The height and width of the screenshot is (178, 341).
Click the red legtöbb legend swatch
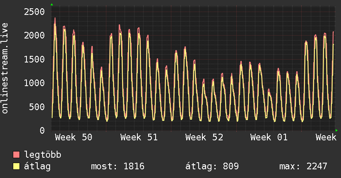point(17,155)
